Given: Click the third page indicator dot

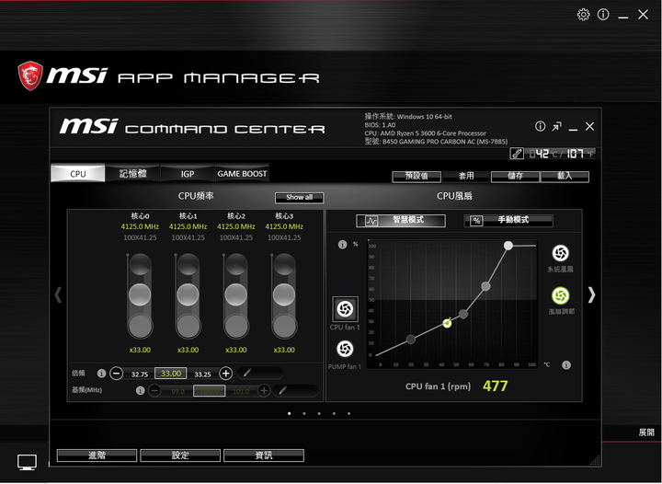Looking at the screenshot, I should (x=319, y=413).
